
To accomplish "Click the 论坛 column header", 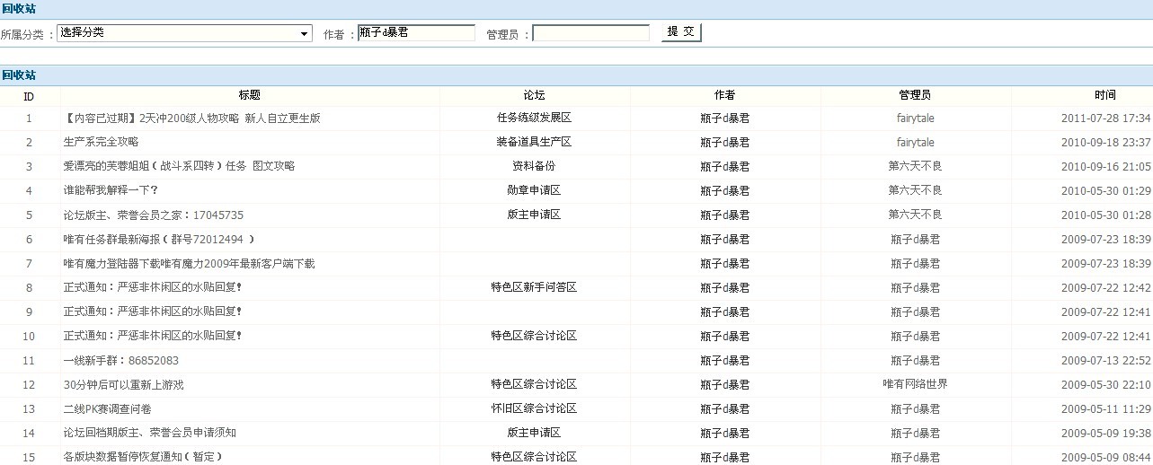I will (534, 95).
